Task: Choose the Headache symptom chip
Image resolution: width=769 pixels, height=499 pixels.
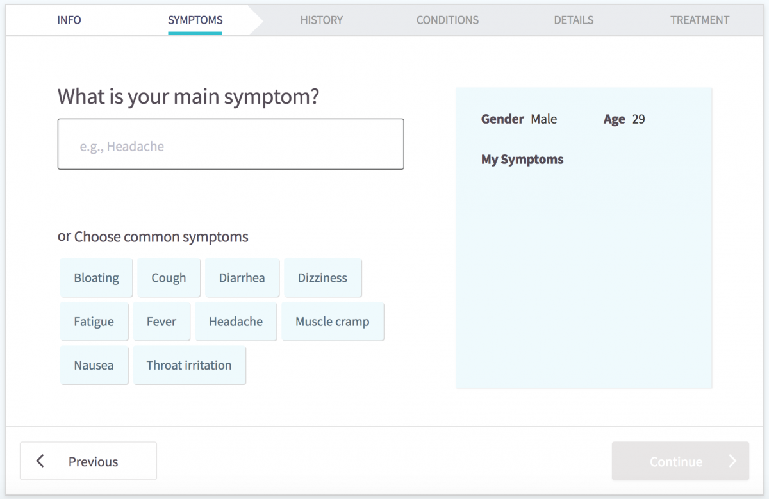Action: [236, 322]
